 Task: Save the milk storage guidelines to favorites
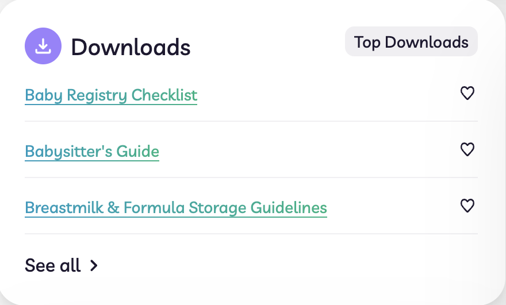467,206
